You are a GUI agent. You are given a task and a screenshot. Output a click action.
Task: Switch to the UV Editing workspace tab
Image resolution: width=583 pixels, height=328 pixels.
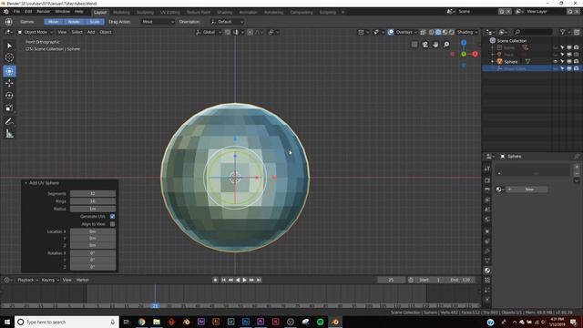pos(169,12)
